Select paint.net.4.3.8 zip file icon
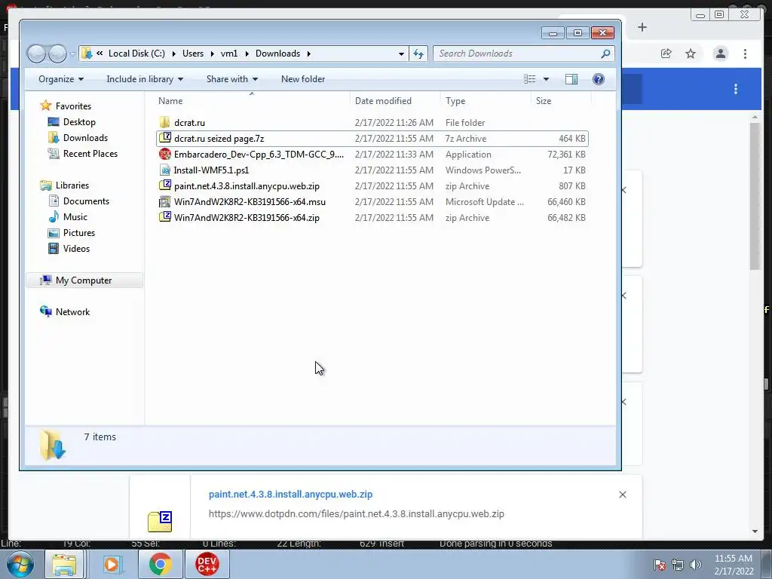Screen dimensions: 772x579 point(165,185)
